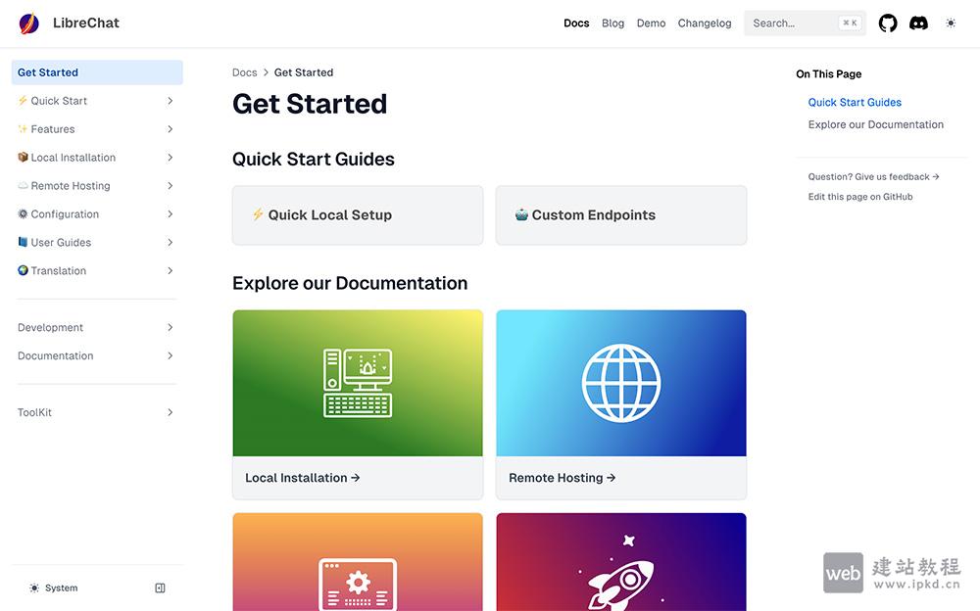Click the Search documentation input field

tap(794, 23)
